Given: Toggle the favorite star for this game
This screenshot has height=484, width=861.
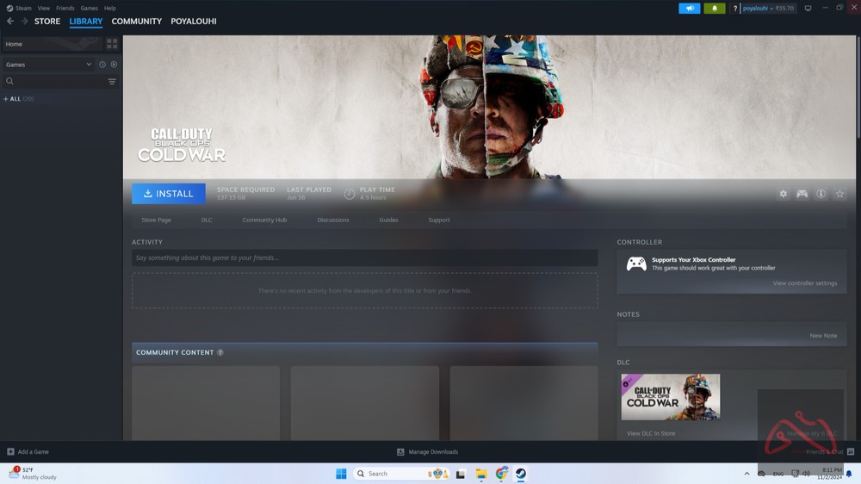Looking at the screenshot, I should click(839, 194).
